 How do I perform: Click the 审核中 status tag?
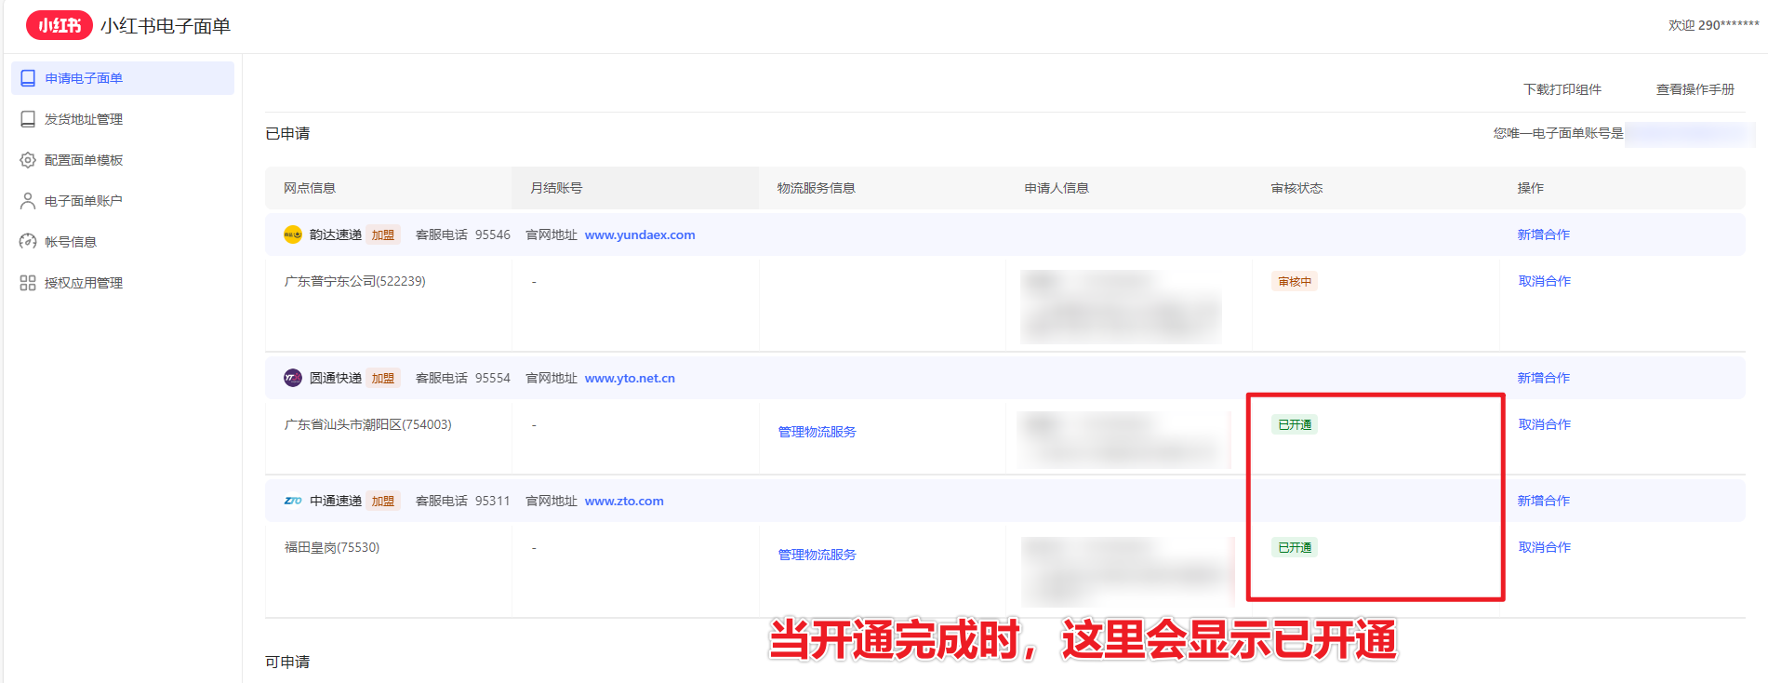pyautogui.click(x=1295, y=282)
